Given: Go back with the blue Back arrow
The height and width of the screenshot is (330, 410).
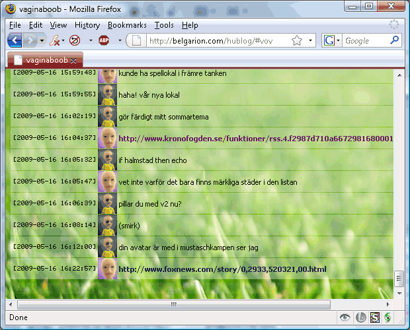Looking at the screenshot, I should click(x=15, y=40).
